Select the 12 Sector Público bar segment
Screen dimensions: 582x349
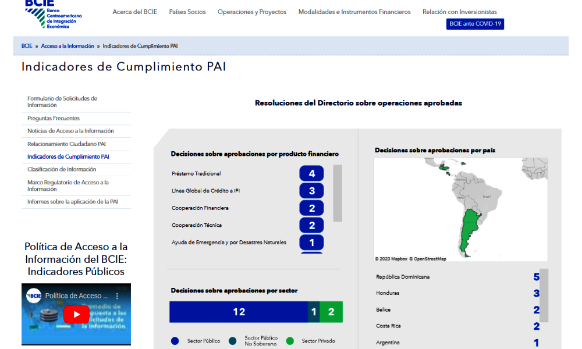(x=239, y=312)
